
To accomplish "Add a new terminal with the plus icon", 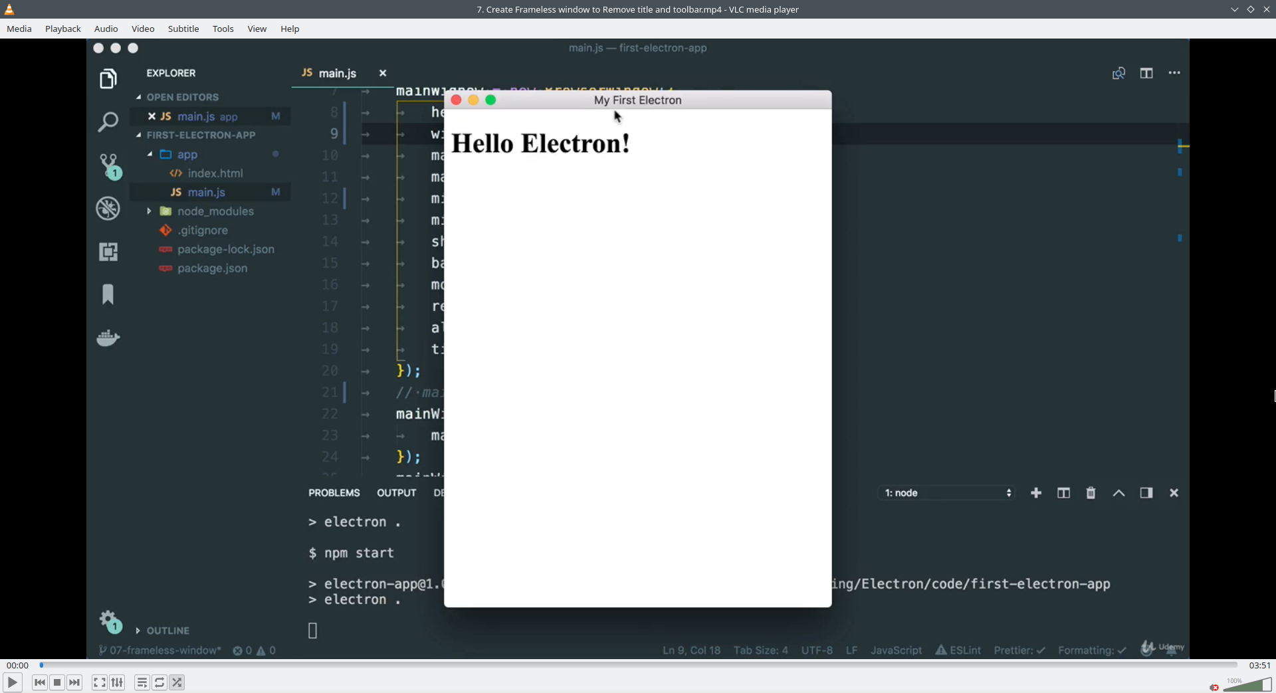I will (1036, 493).
